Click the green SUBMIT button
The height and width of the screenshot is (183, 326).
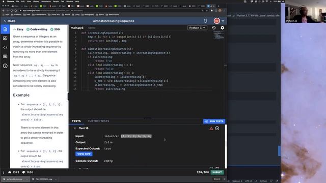click(217, 172)
